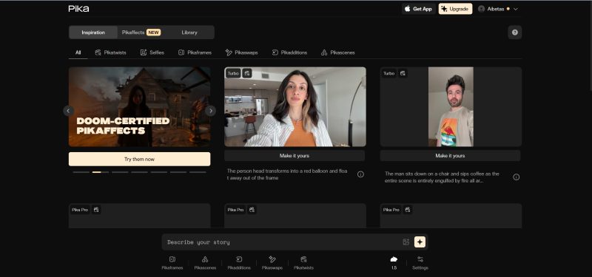Screen dimensions: 592x277
Task: Filter by Pikaswaps category
Action: point(242,52)
